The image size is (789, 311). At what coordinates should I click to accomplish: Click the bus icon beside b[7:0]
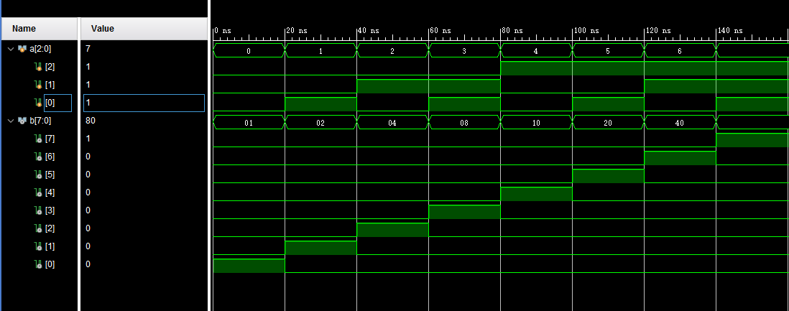click(22, 121)
